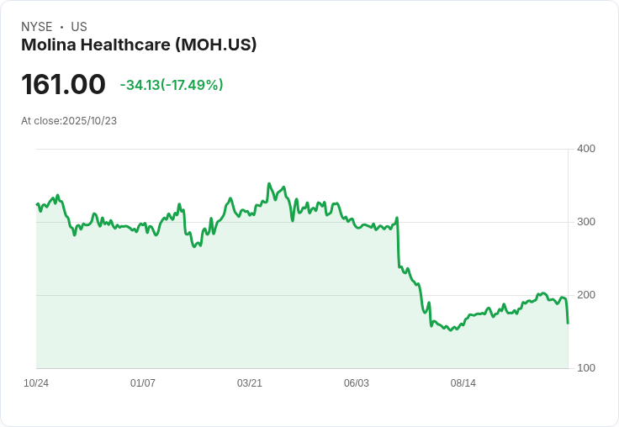
Task: Click the 100 y-axis label
Action: point(586,368)
